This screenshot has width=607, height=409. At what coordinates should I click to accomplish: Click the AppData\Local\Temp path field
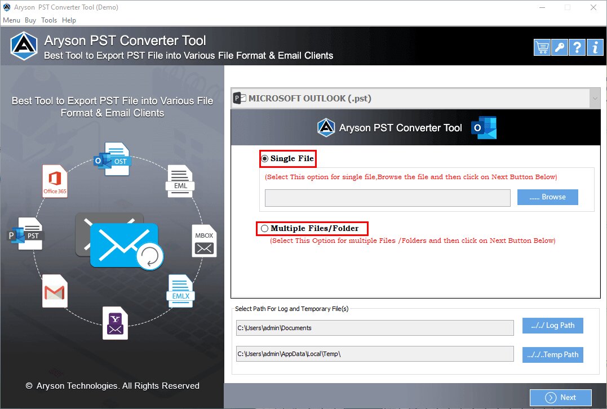point(375,354)
